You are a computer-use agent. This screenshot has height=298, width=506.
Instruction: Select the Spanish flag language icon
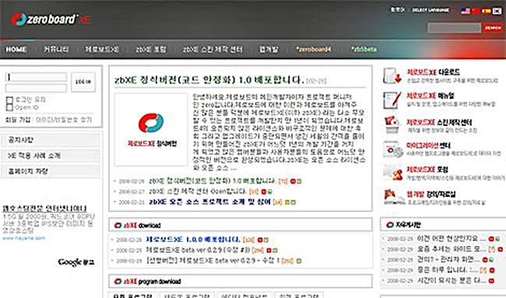tap(486, 11)
